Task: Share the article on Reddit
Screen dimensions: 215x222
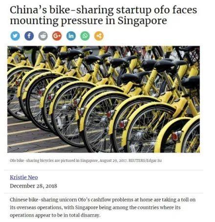Action: pos(43,36)
